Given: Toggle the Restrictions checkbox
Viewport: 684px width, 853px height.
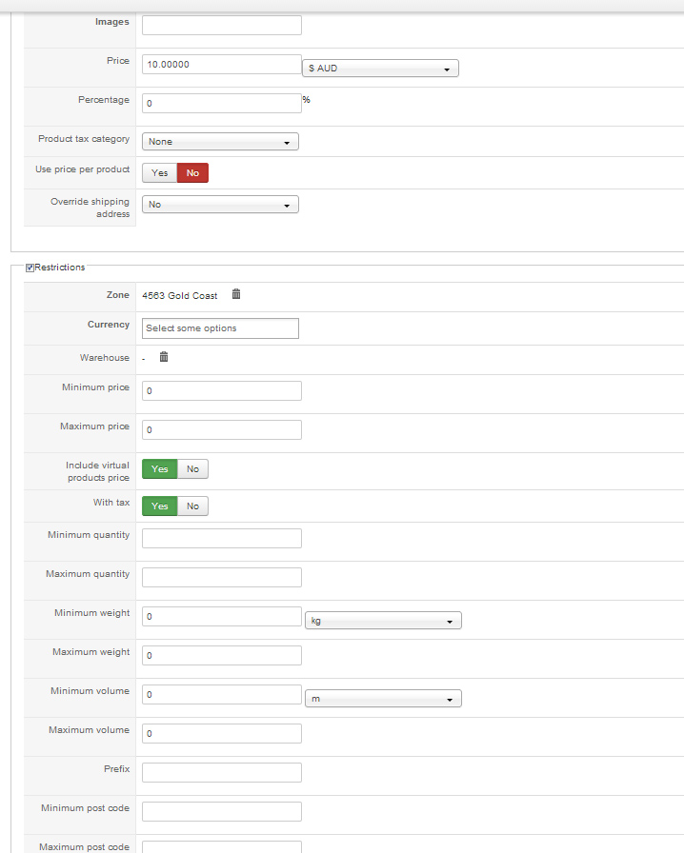Looking at the screenshot, I should point(30,268).
